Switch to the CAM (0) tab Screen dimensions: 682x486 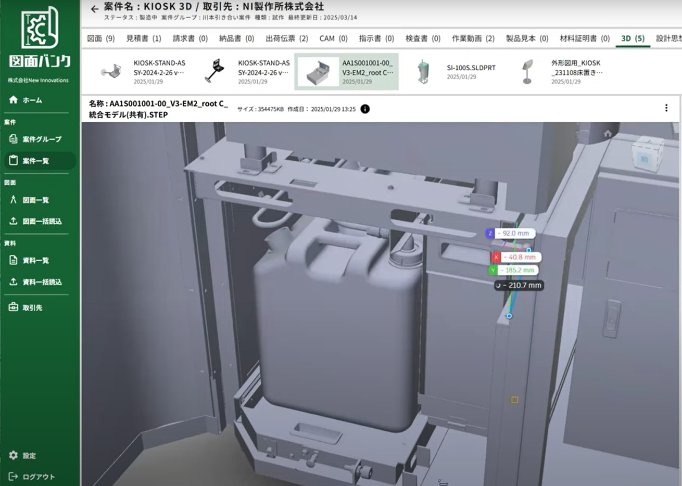tap(333, 39)
